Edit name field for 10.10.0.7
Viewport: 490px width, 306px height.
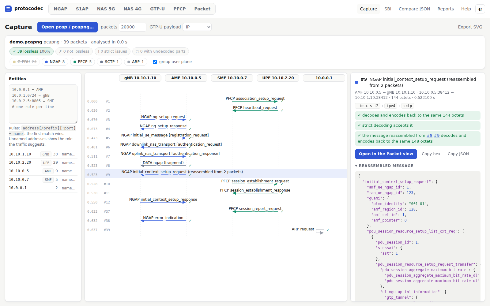pyautogui.click(x=69, y=180)
